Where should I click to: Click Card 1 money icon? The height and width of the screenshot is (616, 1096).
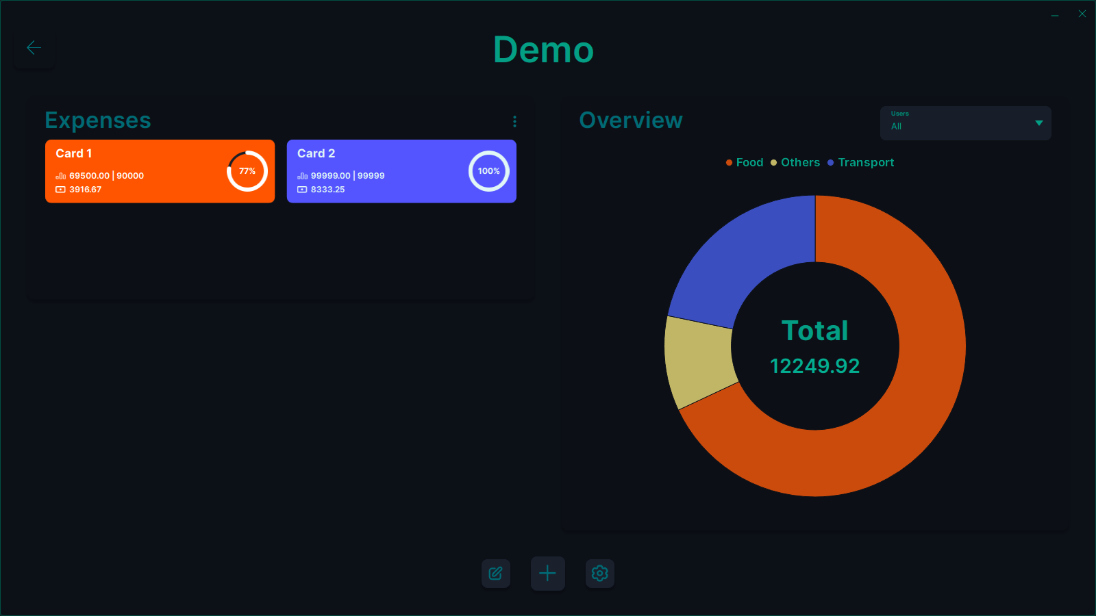[x=60, y=190]
